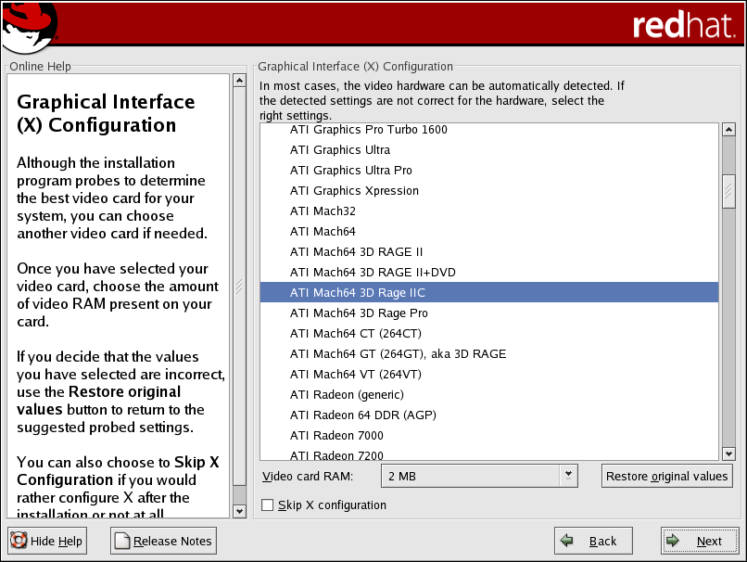747x562 pixels.
Task: Click the help pane divider handle
Action: tap(239, 287)
